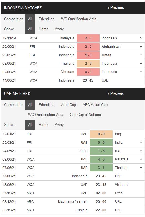Screen dimensions: 145x217
Task: Select Gulf Cup of Nations filter
Action: 85,115
